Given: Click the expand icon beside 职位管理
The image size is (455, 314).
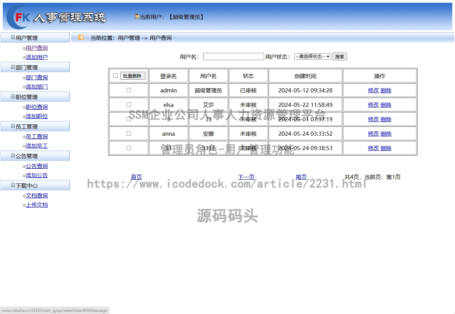Looking at the screenshot, I should [x=13, y=97].
